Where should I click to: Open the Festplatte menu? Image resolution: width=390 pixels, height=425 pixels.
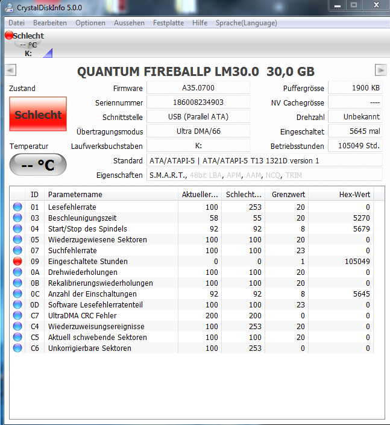[x=168, y=23]
